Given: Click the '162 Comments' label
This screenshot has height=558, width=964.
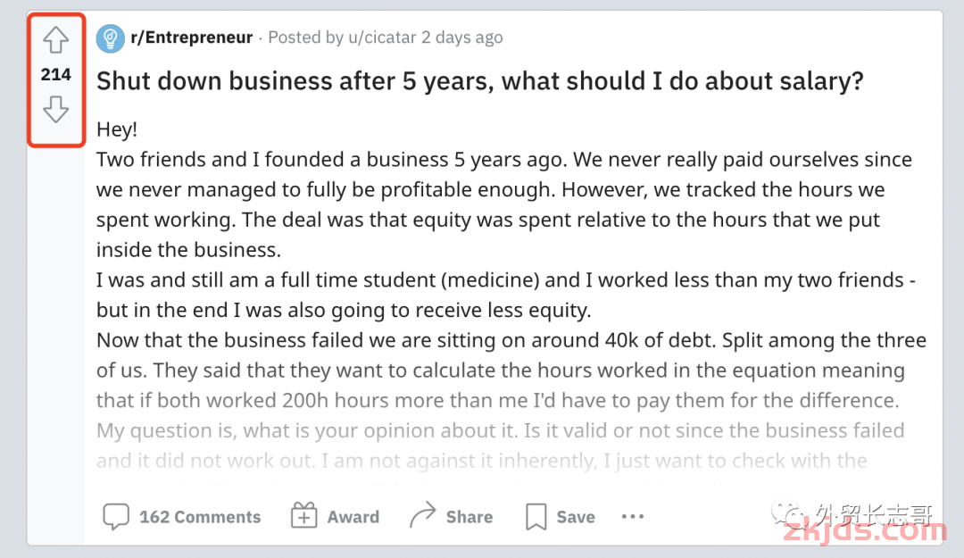Looking at the screenshot, I should (x=200, y=517).
